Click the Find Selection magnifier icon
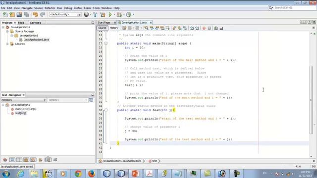This screenshot has width=317, height=178. pyautogui.click(x=146, y=28)
